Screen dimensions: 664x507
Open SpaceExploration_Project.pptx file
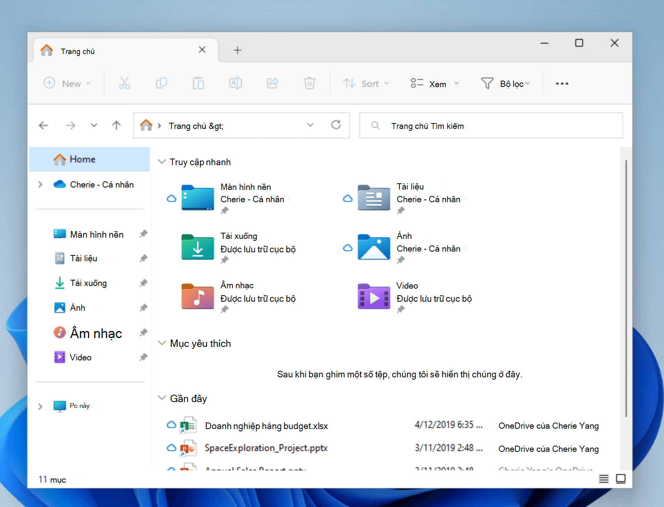click(x=266, y=448)
